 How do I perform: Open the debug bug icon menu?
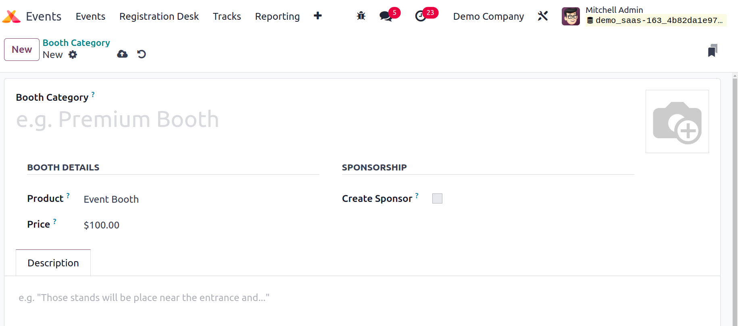[361, 16]
